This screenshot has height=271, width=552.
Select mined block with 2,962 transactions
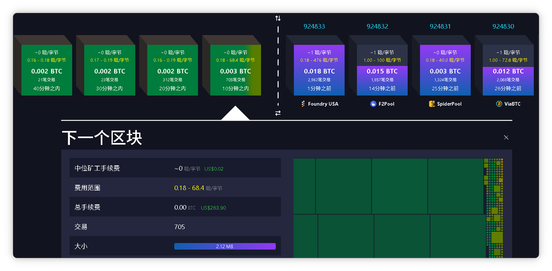[x=320, y=70]
